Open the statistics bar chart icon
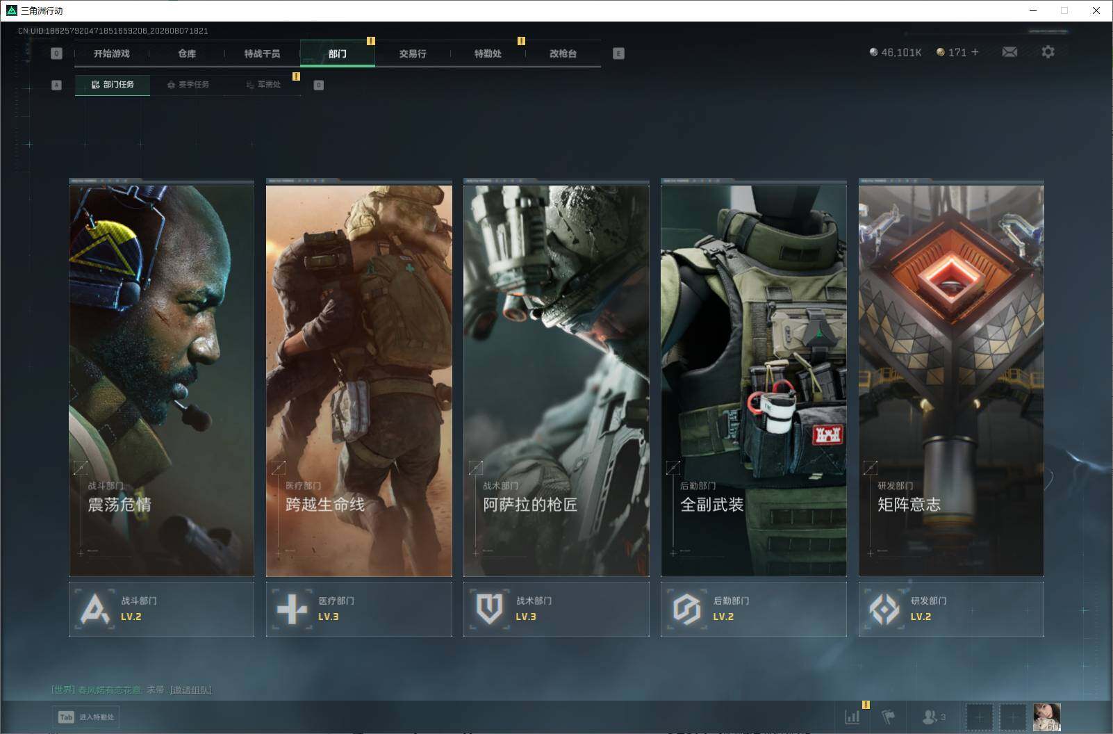 click(852, 717)
